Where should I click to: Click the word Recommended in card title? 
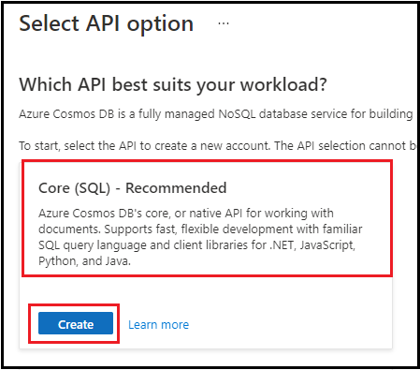[176, 188]
